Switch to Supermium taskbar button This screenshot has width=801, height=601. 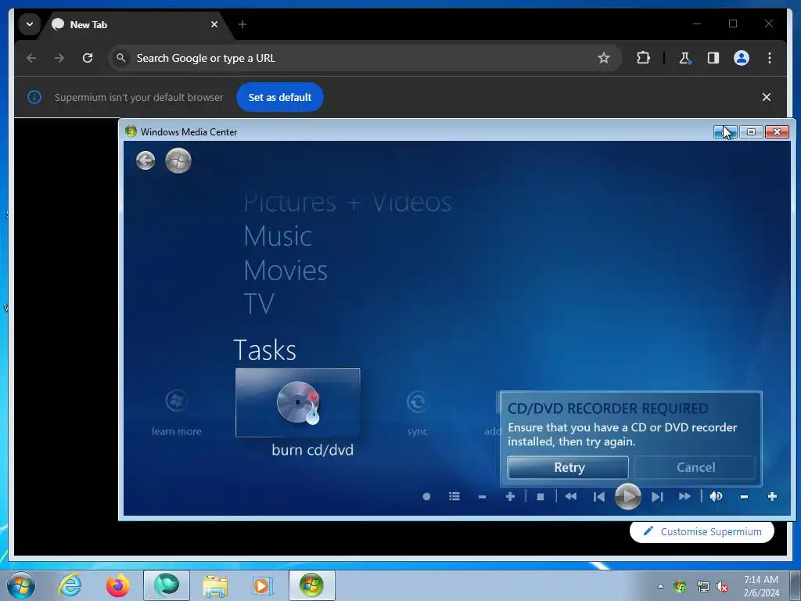pos(167,585)
